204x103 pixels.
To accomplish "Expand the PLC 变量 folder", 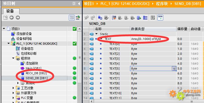I will click(13, 98).
